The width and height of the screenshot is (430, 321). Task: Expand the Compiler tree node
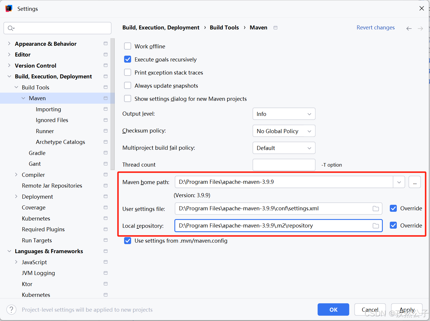coord(16,175)
